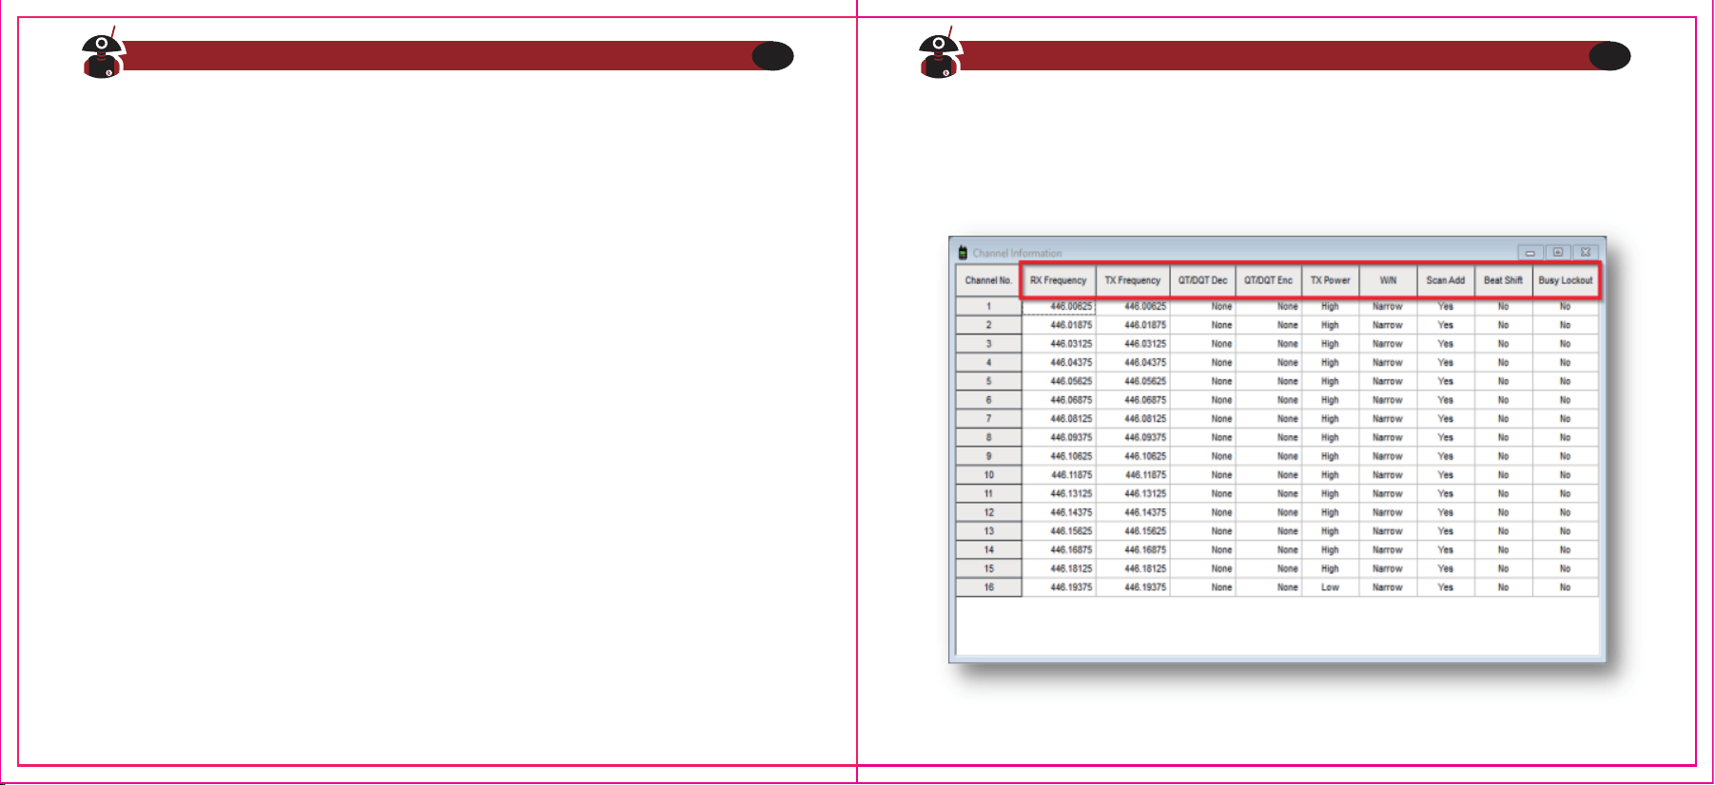Image resolution: width=1715 pixels, height=785 pixels.
Task: Select RX Frequency cell 446.09375 of channel 8
Action: 1059,437
